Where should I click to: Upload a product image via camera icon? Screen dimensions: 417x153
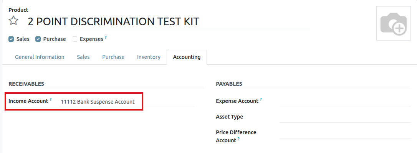(x=393, y=24)
